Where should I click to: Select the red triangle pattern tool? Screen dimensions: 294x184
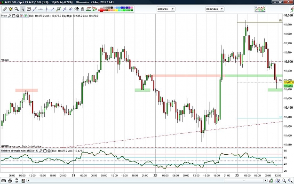[94, 9]
